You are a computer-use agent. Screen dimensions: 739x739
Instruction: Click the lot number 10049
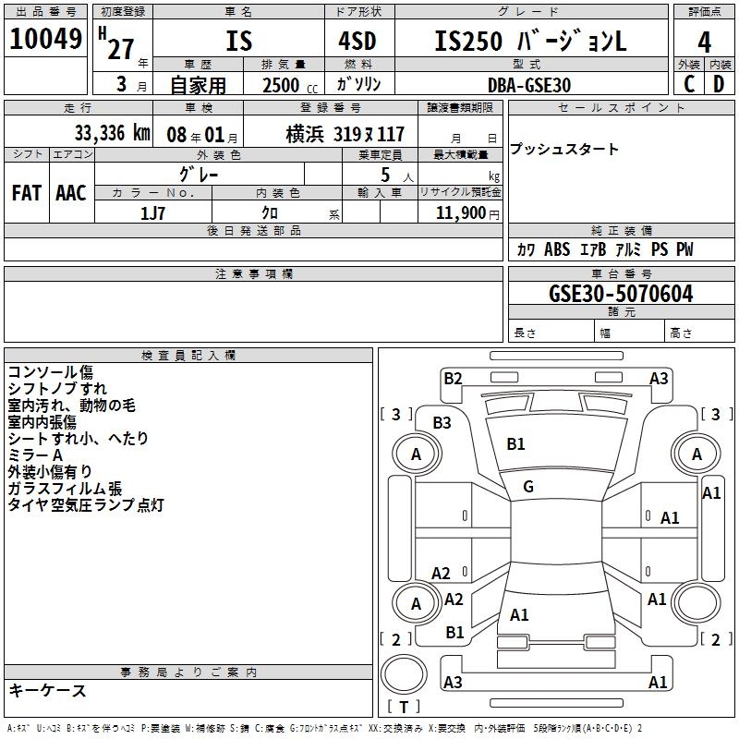45,39
